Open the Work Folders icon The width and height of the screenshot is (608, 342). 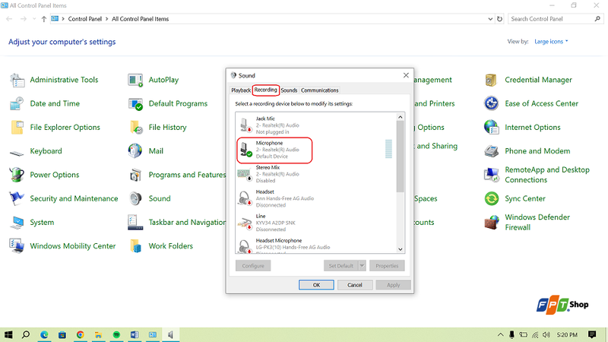(x=135, y=245)
